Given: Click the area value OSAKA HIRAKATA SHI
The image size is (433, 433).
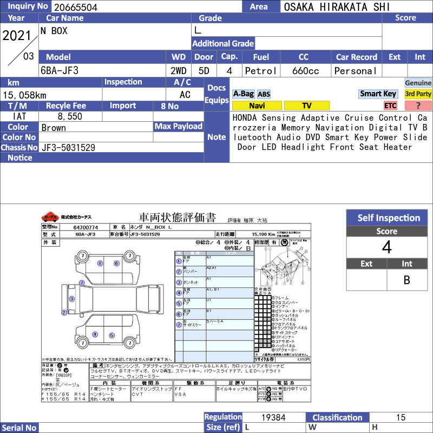Looking at the screenshot, I should click(337, 7).
